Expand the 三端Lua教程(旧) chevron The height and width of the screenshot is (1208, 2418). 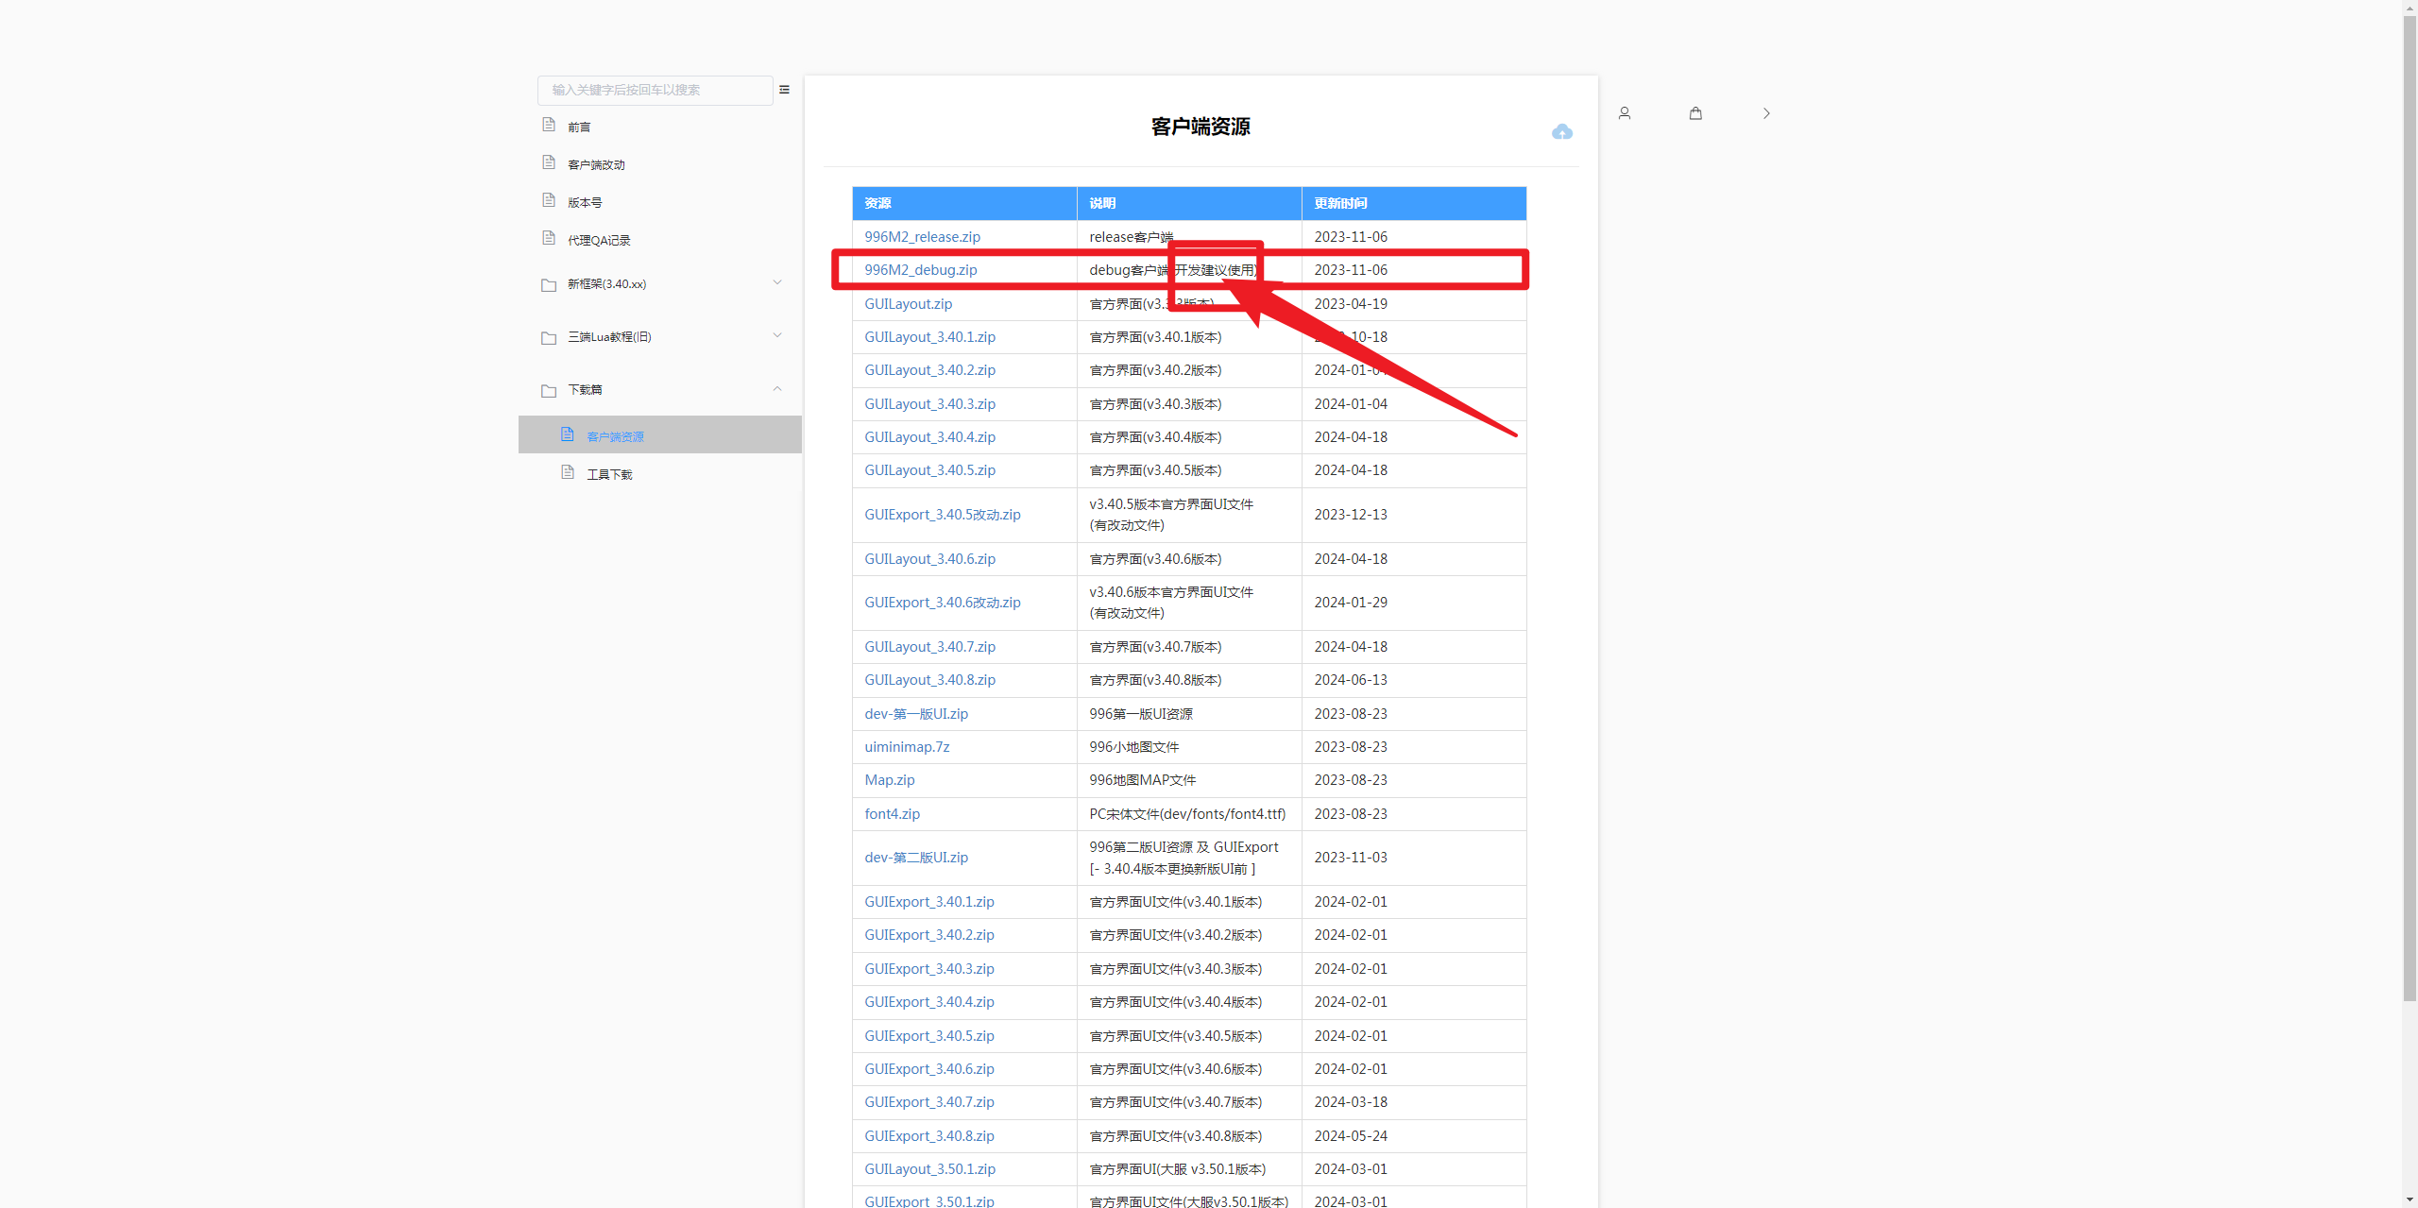(777, 335)
